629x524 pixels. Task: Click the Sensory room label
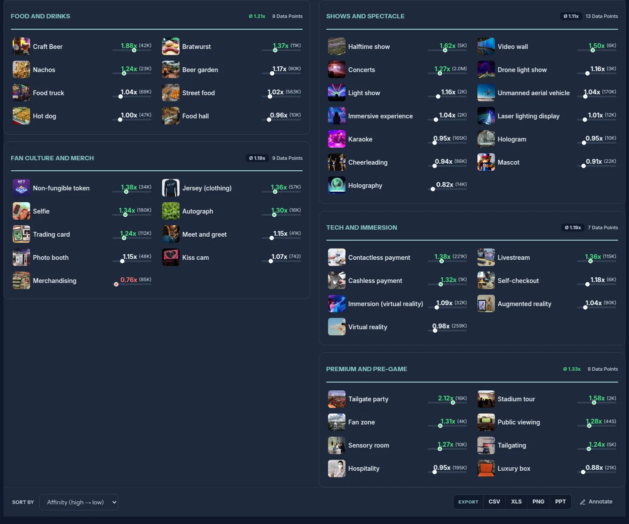click(368, 445)
